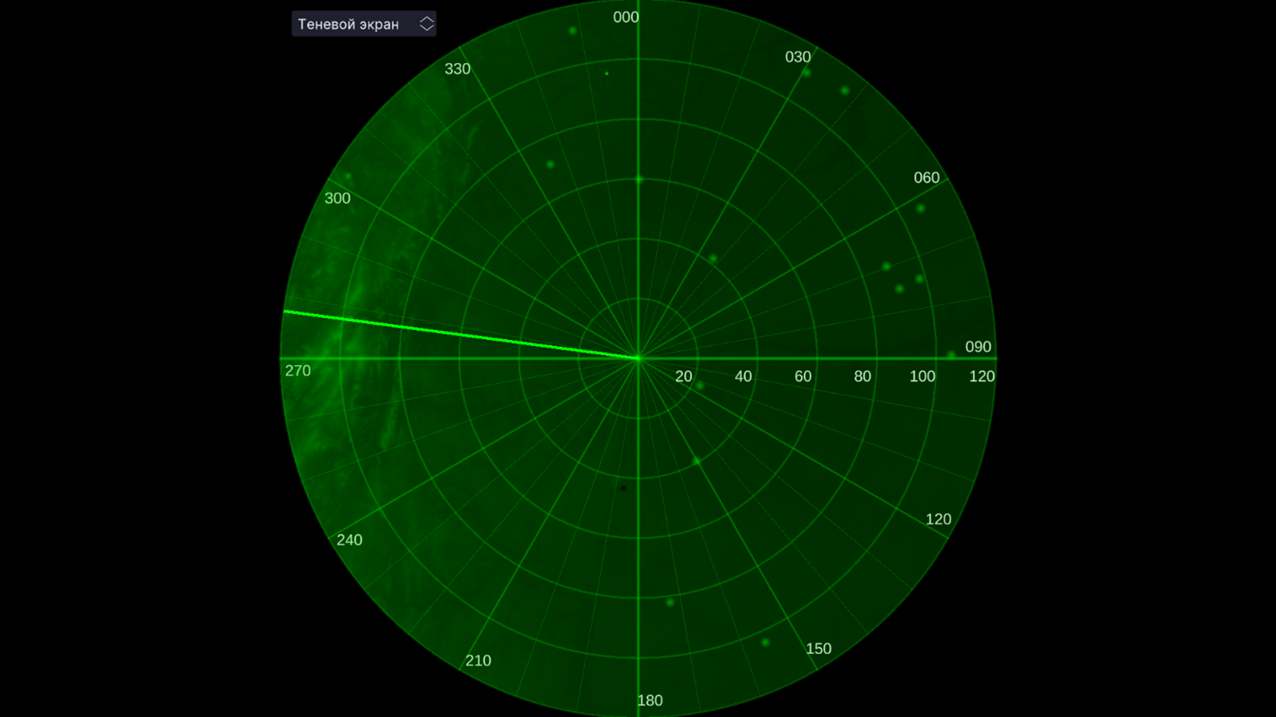The image size is (1276, 717).
Task: Select the 030 bearing label
Action: coord(797,57)
